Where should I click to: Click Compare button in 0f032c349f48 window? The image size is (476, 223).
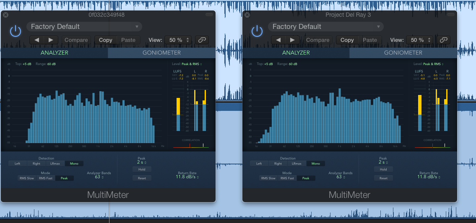click(76, 40)
